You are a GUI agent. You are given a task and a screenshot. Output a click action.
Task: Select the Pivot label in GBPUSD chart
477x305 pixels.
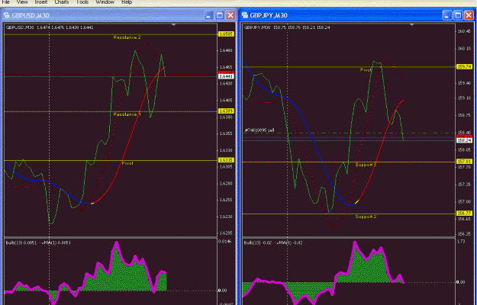tap(127, 163)
